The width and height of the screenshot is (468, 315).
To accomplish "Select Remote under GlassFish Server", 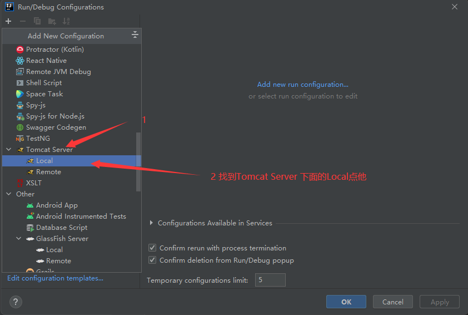I will 72,261.
